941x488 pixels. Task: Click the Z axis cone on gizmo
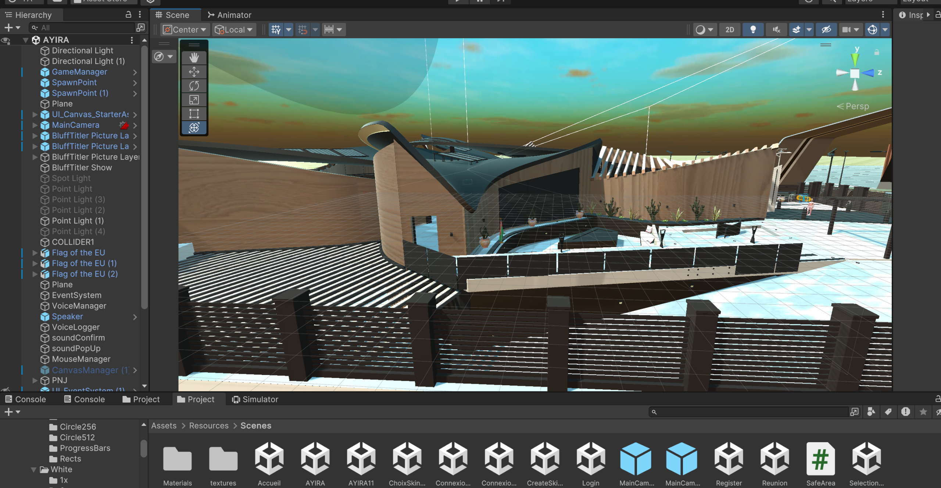pos(869,73)
